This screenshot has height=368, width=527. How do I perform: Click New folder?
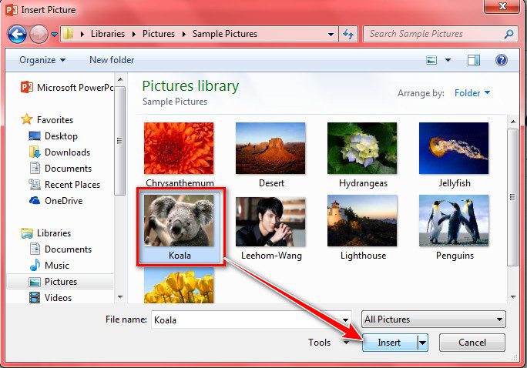click(x=112, y=60)
